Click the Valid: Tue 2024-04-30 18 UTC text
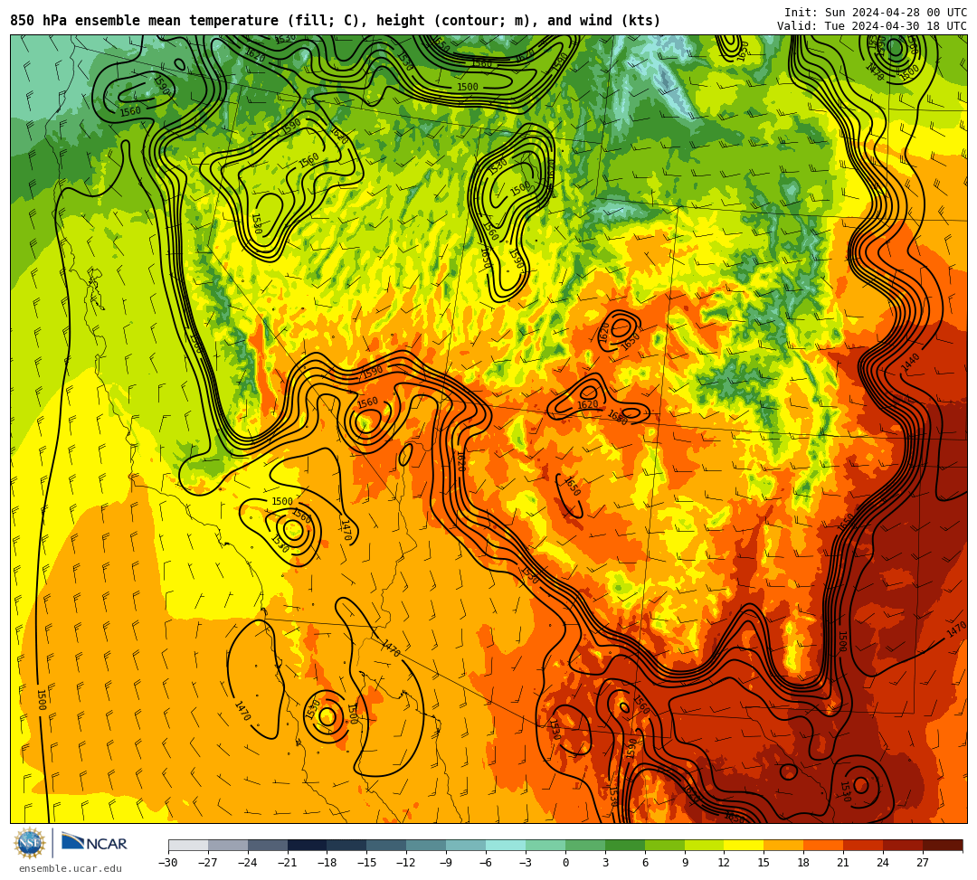 872,26
